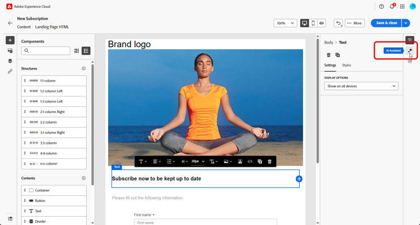Open the apps grid switcher
Viewport: 420px width, 225px height.
click(402, 7)
